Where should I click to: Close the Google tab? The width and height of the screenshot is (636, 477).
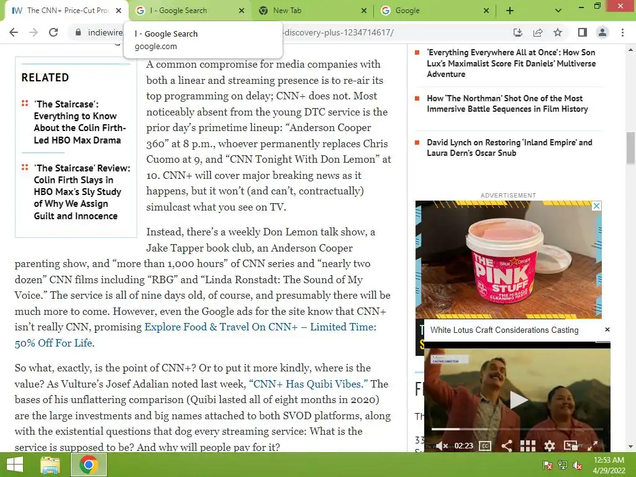[486, 11]
